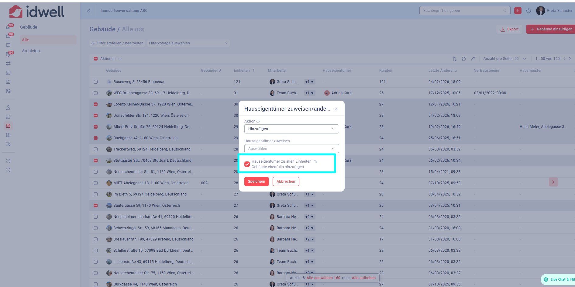The image size is (575, 287).
Task: Open the help question mark icon in header
Action: pos(529,11)
